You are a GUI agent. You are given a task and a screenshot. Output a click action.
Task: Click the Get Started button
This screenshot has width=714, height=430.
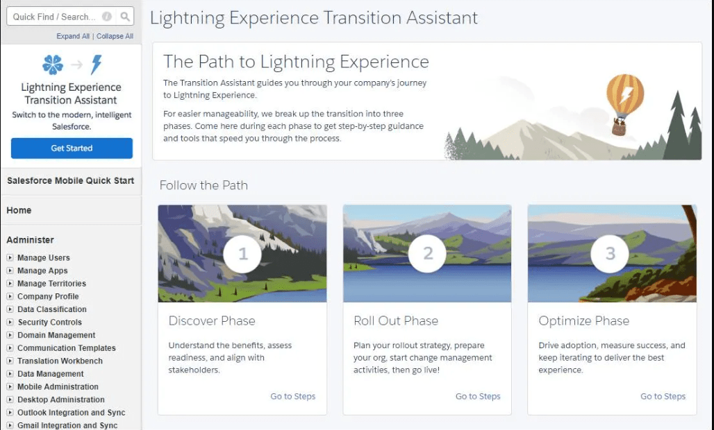pos(71,148)
